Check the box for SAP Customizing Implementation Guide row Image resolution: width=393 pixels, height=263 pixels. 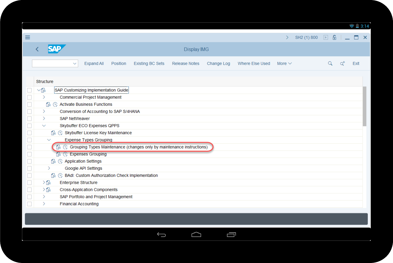tap(30, 90)
